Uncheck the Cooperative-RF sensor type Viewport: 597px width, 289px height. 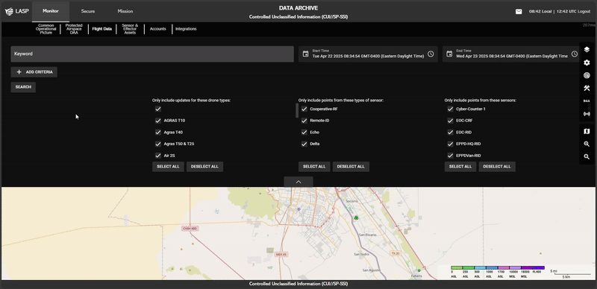point(304,109)
